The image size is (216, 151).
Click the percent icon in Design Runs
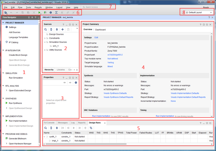point(91,128)
